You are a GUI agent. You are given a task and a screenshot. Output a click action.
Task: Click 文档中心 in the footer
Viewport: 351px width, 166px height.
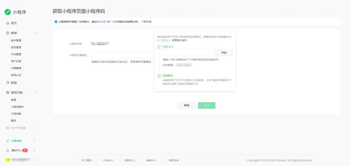point(108,161)
